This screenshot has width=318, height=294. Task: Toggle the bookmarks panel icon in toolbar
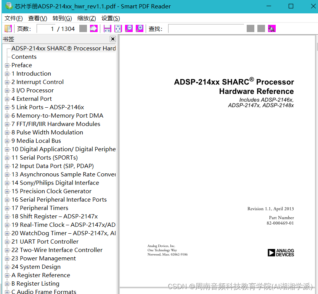coord(8,29)
